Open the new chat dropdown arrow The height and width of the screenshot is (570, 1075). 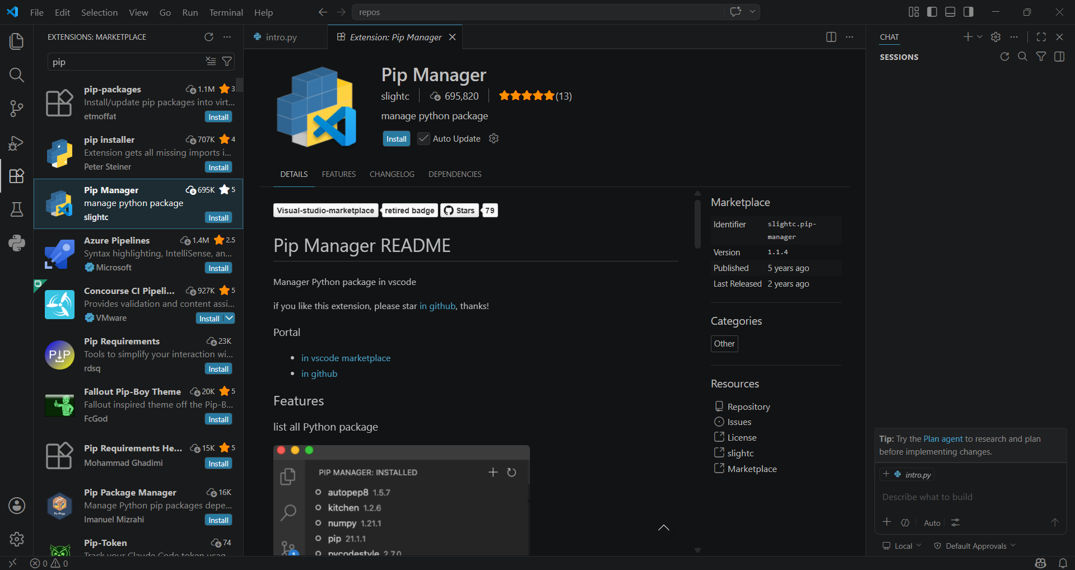pos(980,37)
